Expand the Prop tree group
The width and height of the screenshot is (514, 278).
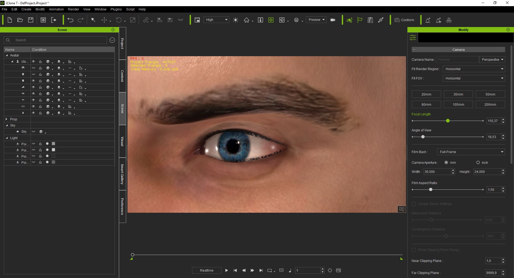pos(7,119)
